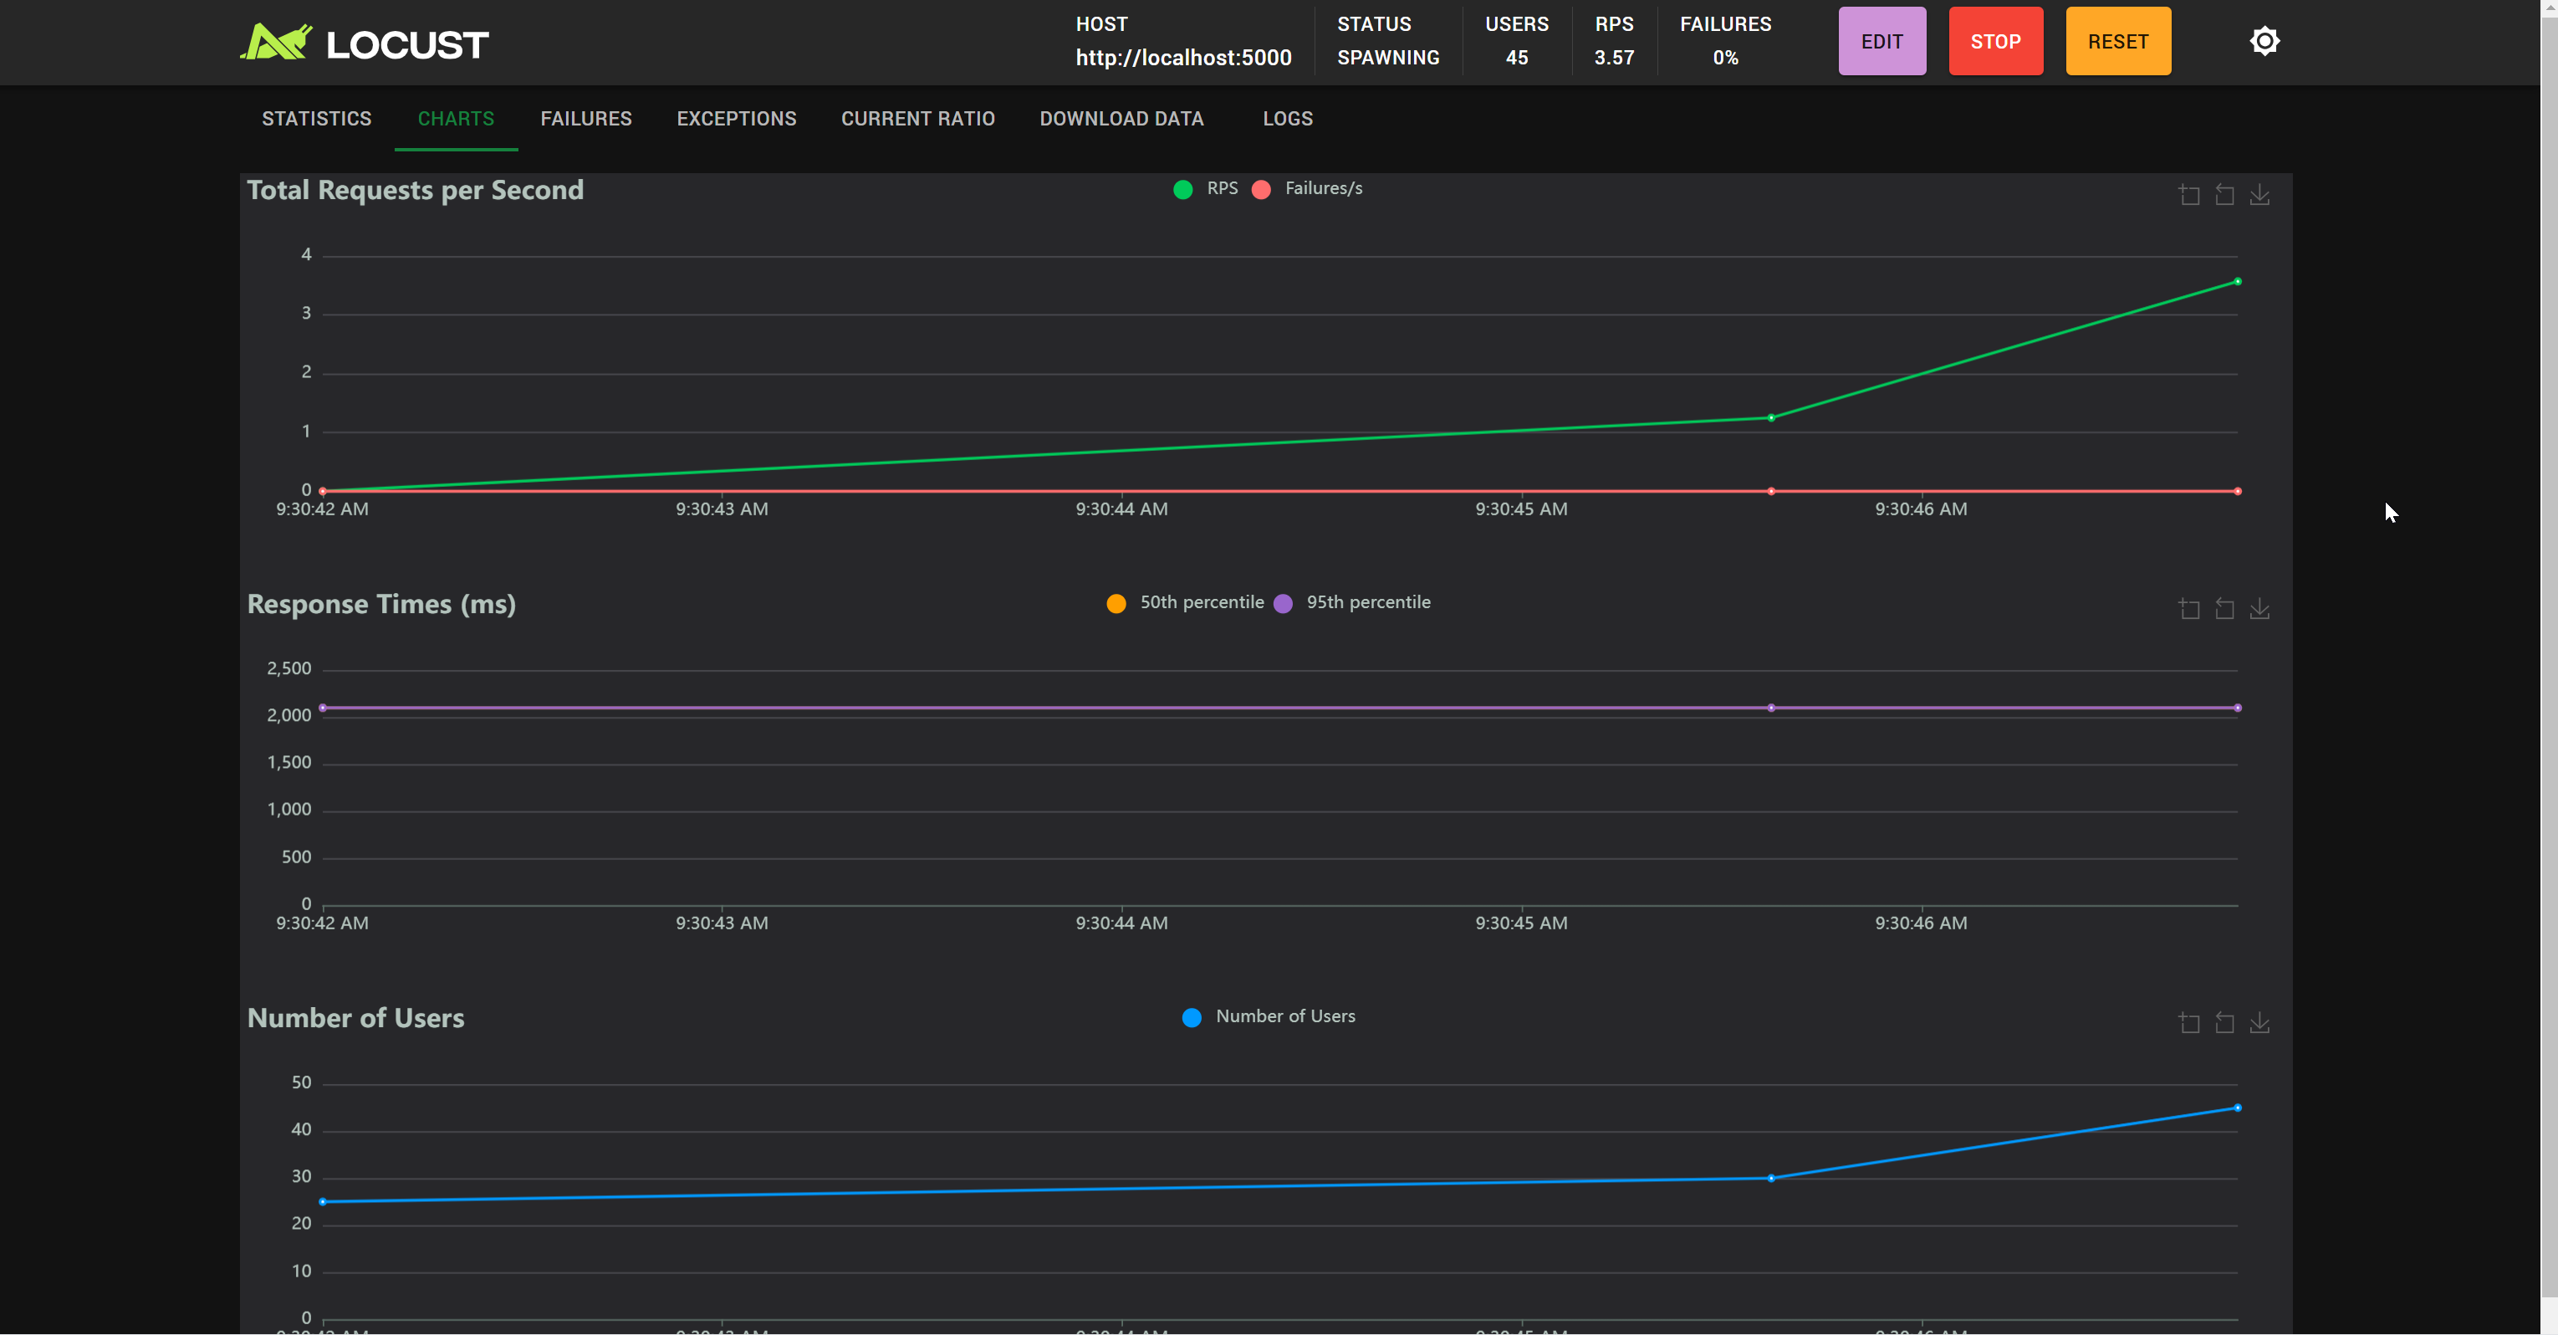Viewport: 2558px width, 1335px height.
Task: Click zoom icon on Number of Users chart
Action: click(2188, 1023)
